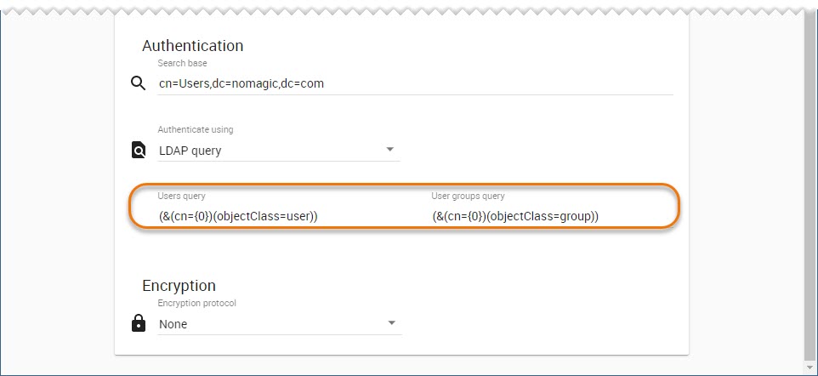Click the magnifier icon beside Search base
Screen dimensions: 818x376
(138, 83)
